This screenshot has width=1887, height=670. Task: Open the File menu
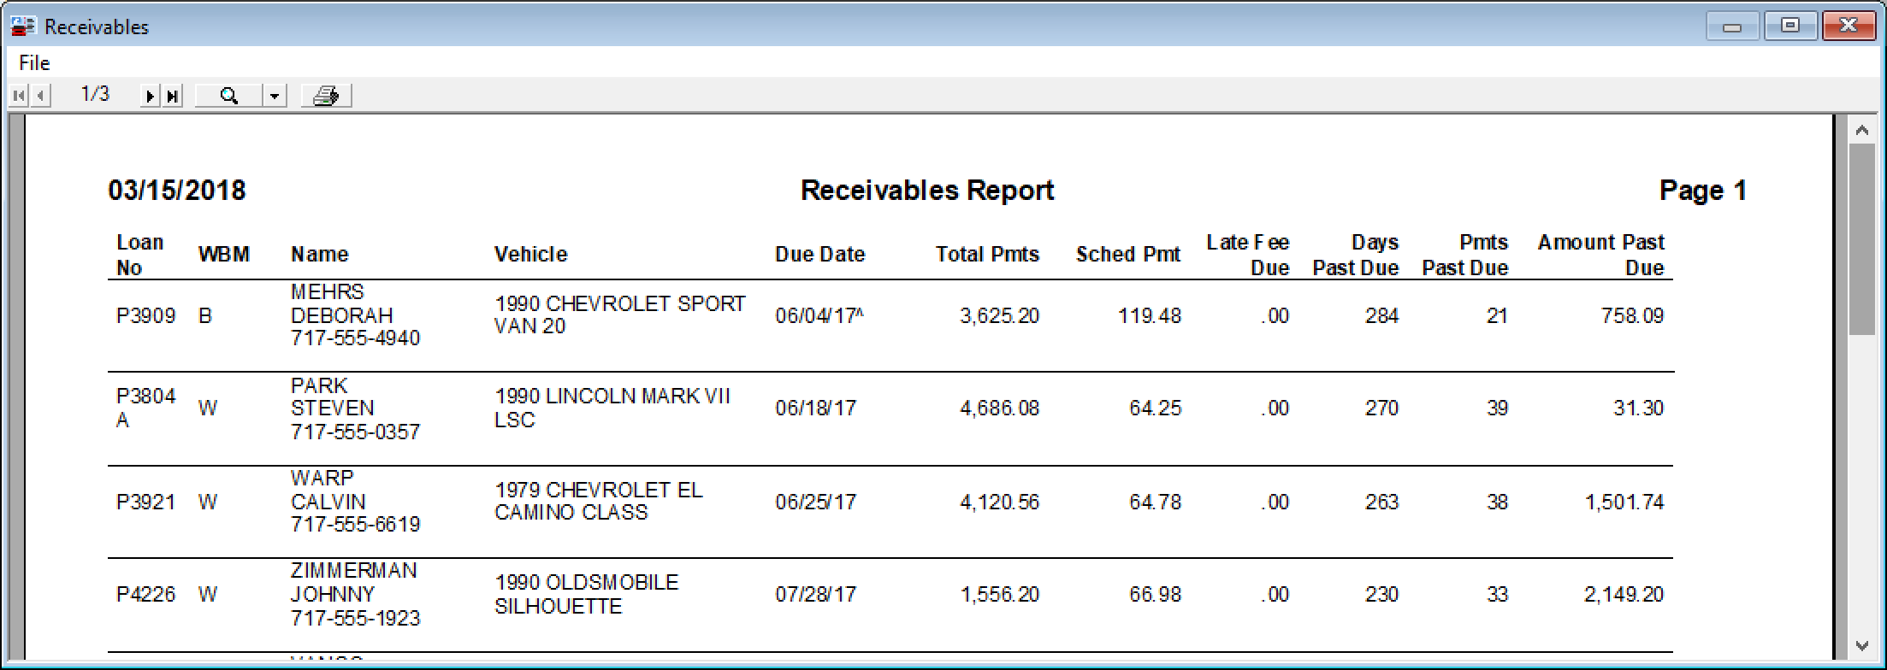[x=34, y=63]
